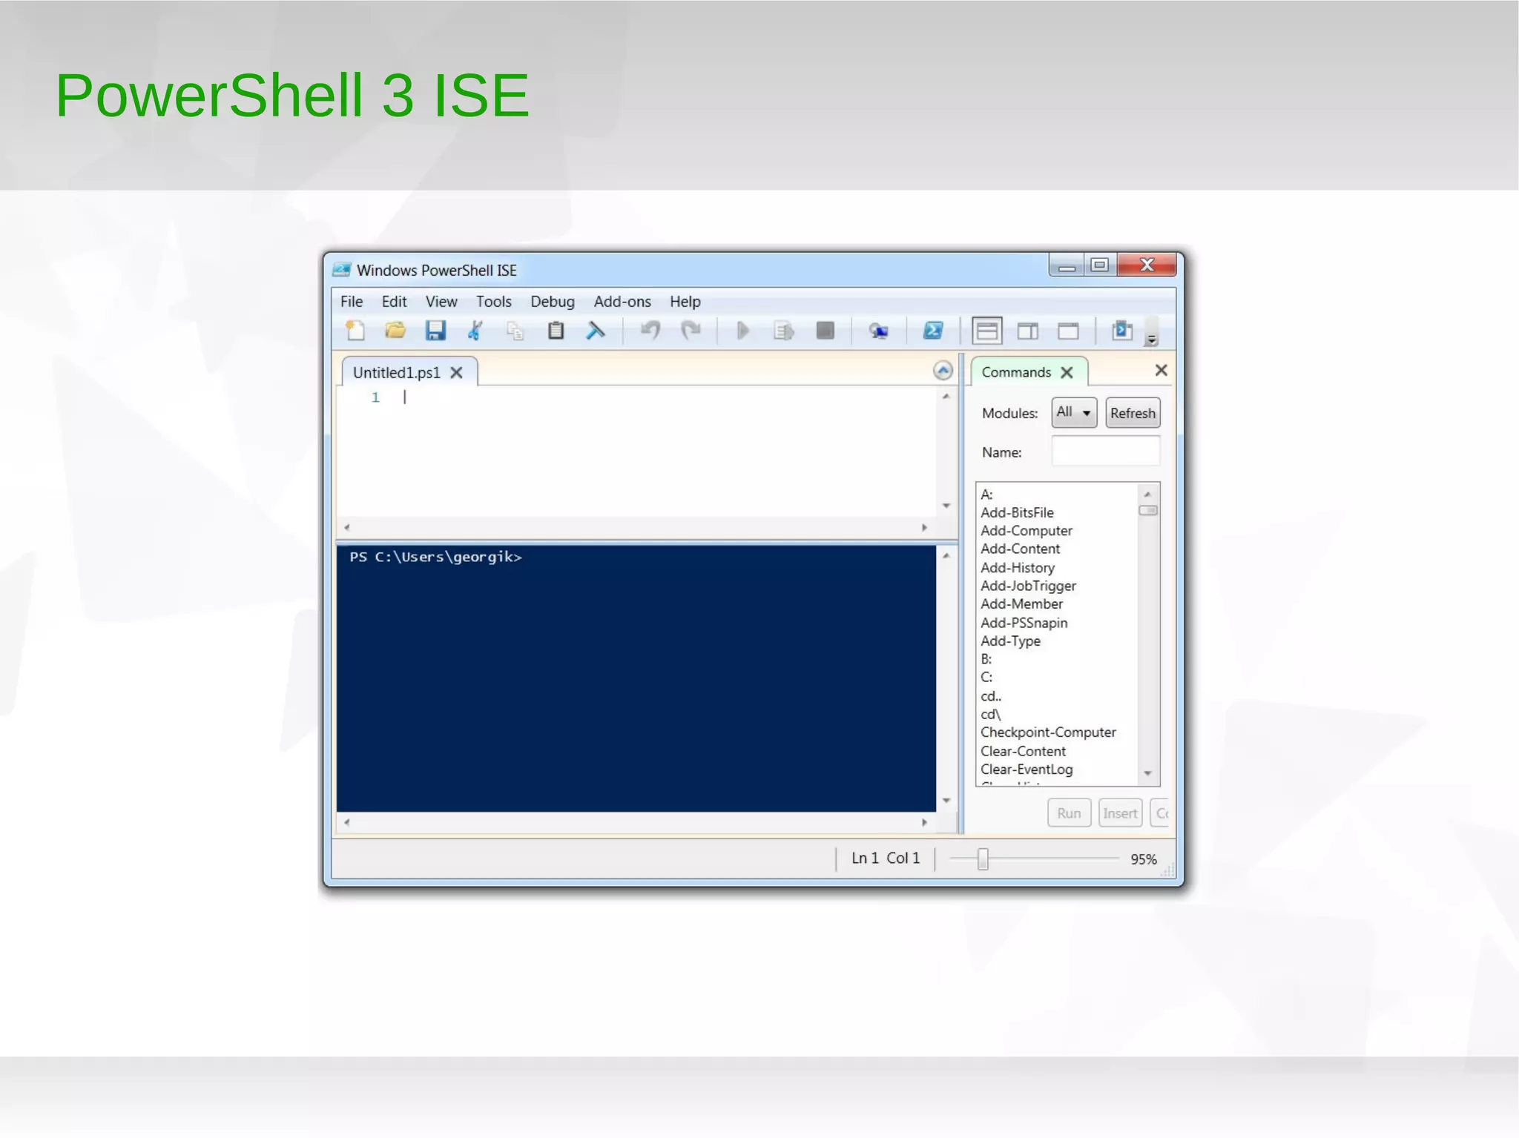This screenshot has height=1138, width=1519.
Task: Click the zoom slider thumb in status bar
Action: pos(983,859)
